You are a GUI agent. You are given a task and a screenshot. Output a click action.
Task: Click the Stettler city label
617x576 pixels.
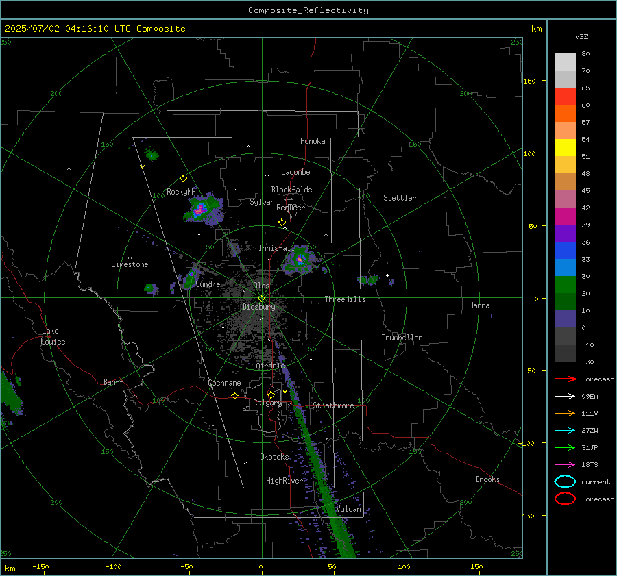click(400, 198)
